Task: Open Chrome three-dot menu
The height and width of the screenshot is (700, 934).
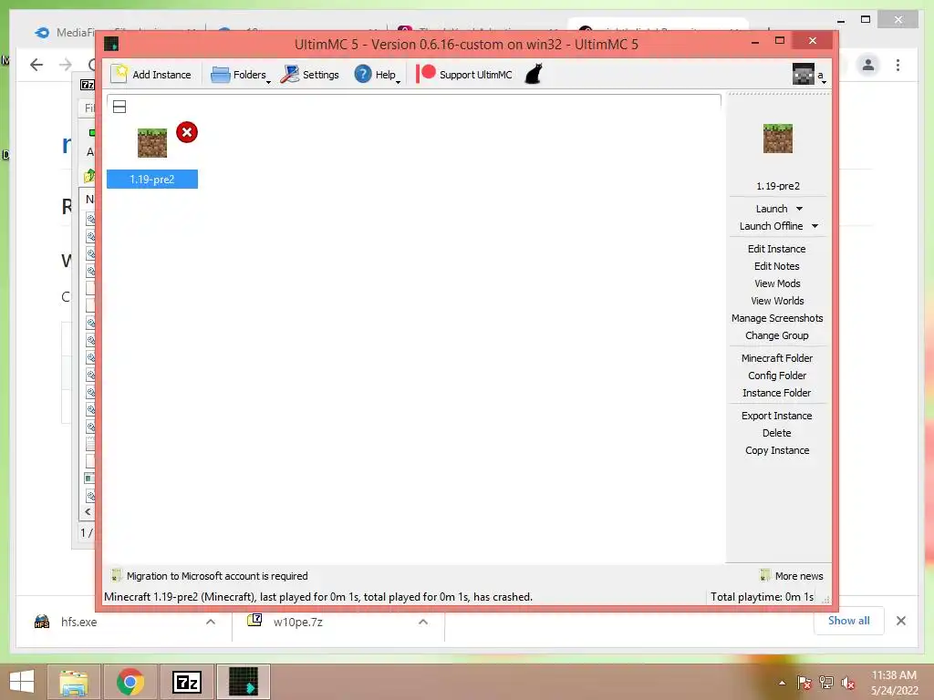Action: coord(898,65)
